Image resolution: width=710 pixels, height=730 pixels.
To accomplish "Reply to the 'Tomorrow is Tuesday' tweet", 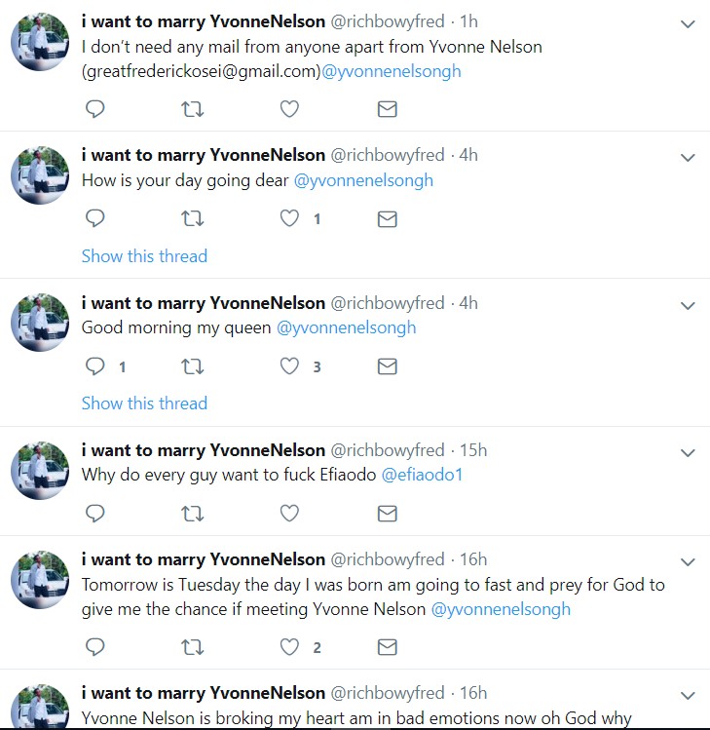I will pos(94,646).
